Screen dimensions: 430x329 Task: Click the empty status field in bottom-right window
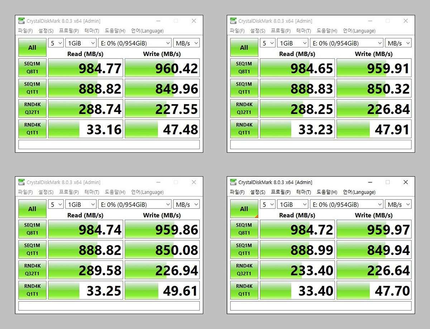tap(321, 306)
